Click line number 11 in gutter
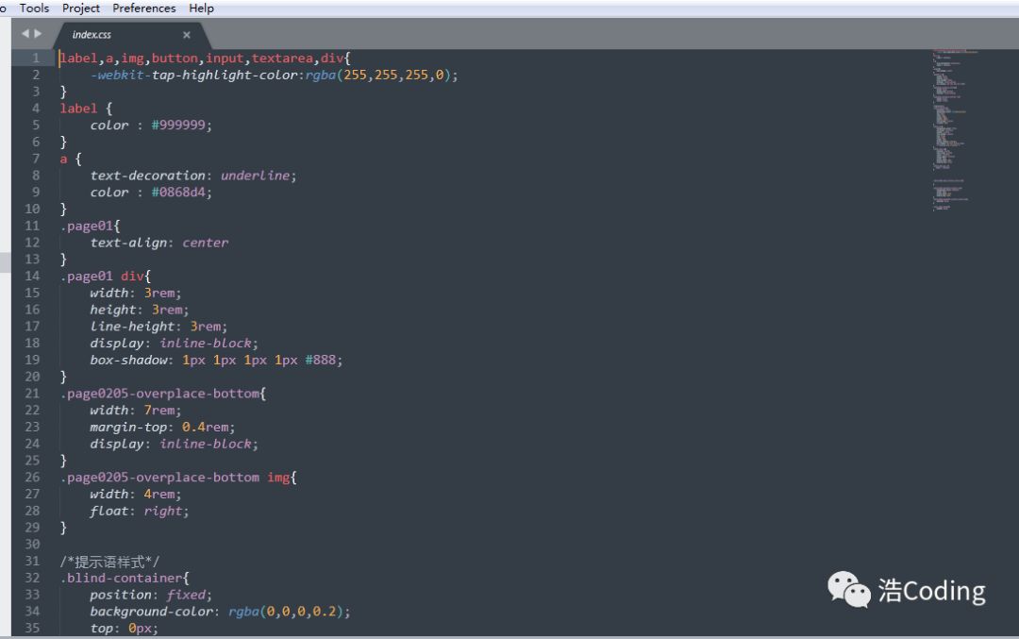Screen dimensions: 1019x639 click(x=32, y=226)
